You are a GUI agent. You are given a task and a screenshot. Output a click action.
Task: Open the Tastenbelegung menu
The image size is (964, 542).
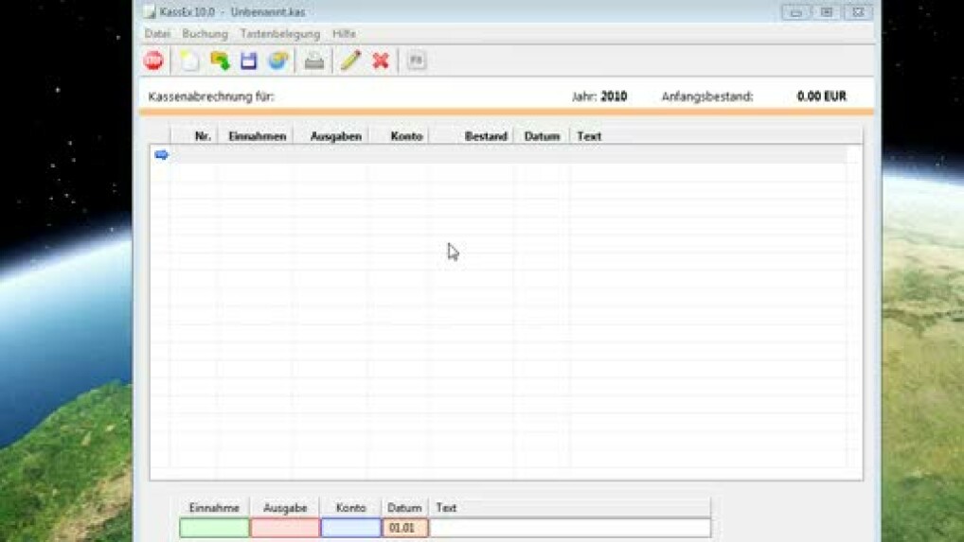pyautogui.click(x=280, y=34)
